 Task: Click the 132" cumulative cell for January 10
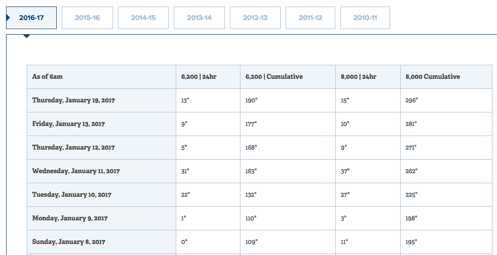(x=288, y=195)
